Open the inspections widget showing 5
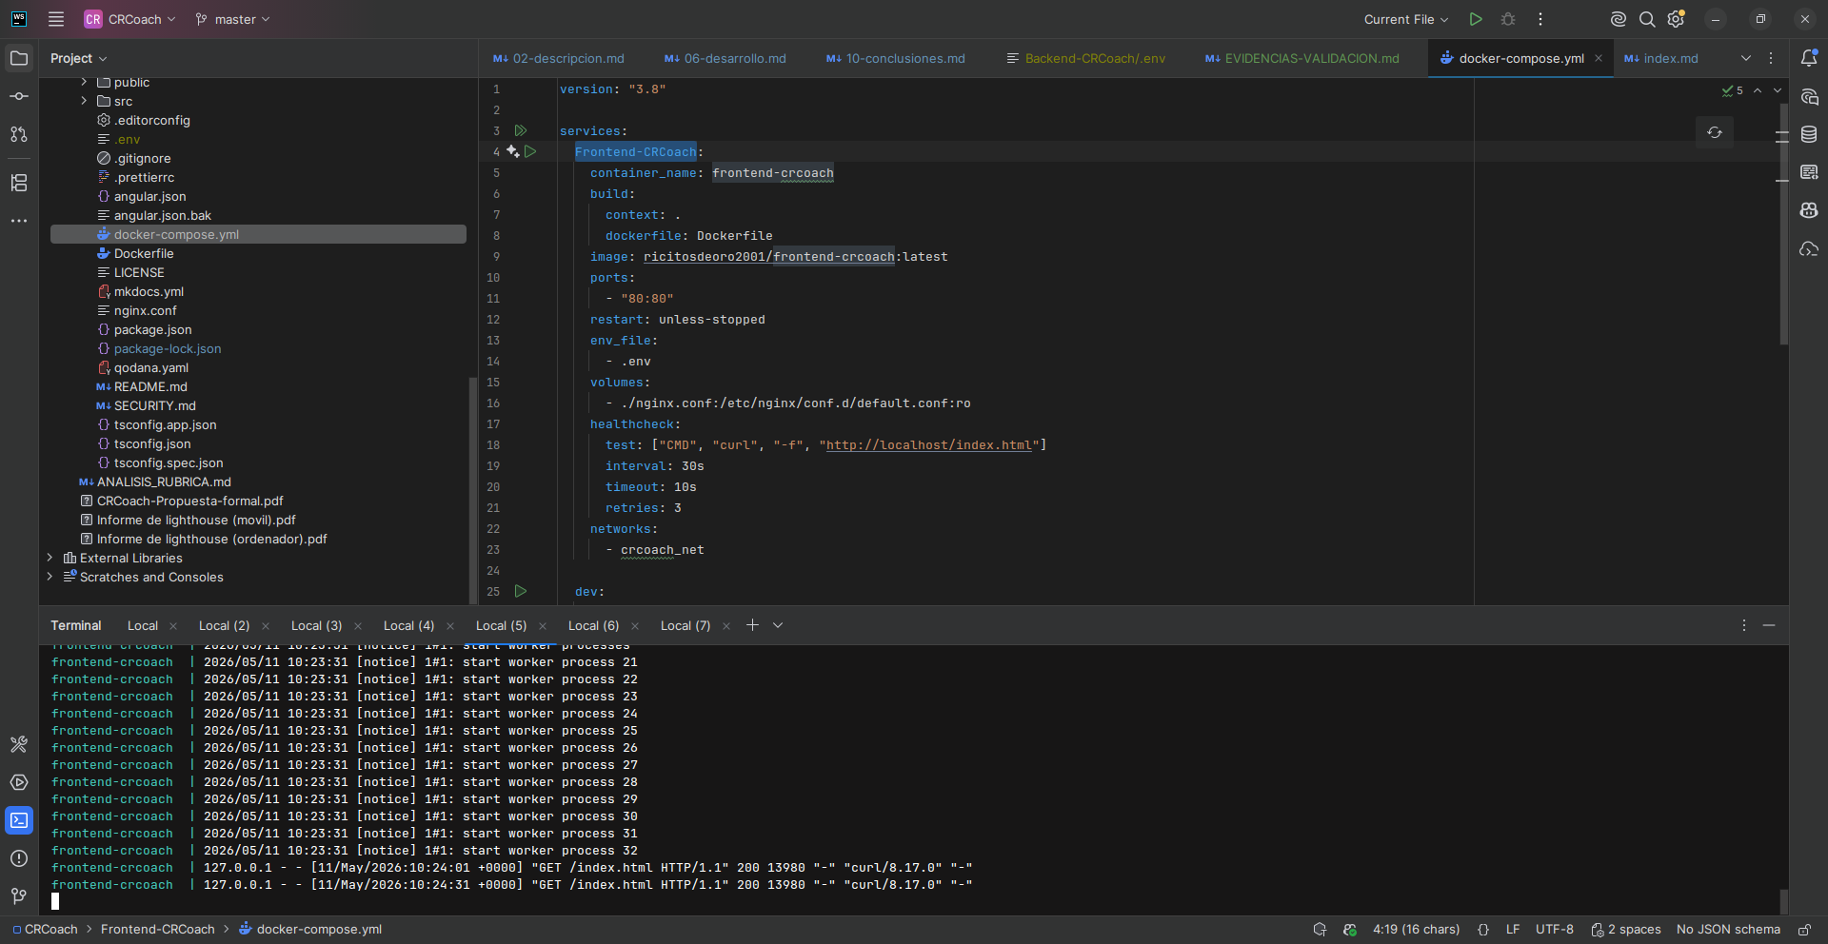 [x=1732, y=90]
